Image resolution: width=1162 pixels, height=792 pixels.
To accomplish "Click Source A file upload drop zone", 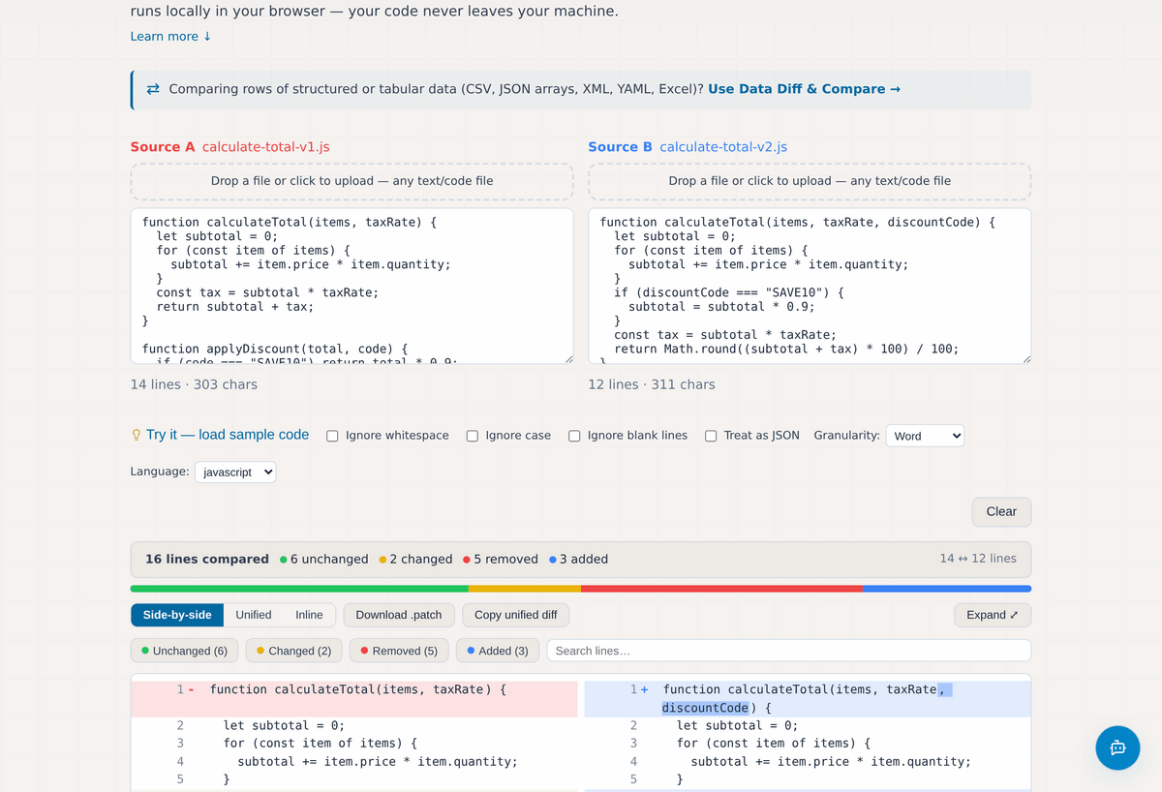I will (352, 181).
